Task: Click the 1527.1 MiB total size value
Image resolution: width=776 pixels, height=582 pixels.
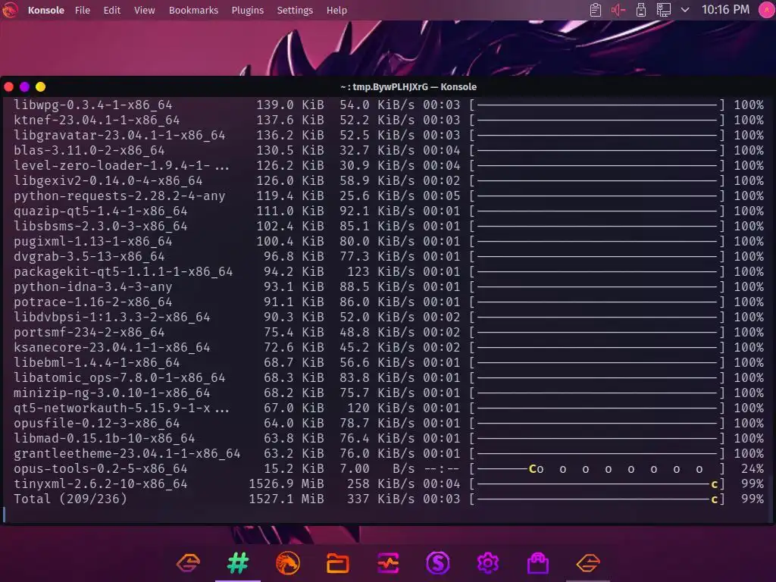Action: [286, 499]
